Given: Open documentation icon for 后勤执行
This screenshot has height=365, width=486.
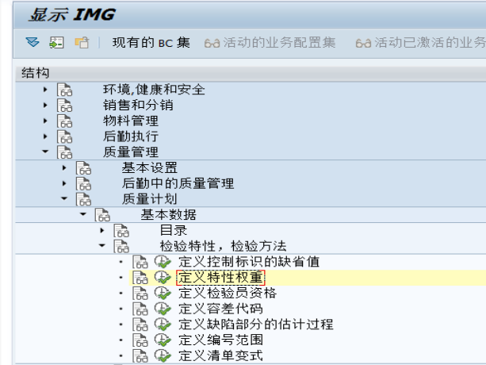Looking at the screenshot, I should coord(64,136).
